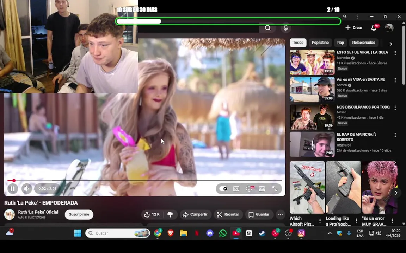Open the notifications bell

[374, 28]
